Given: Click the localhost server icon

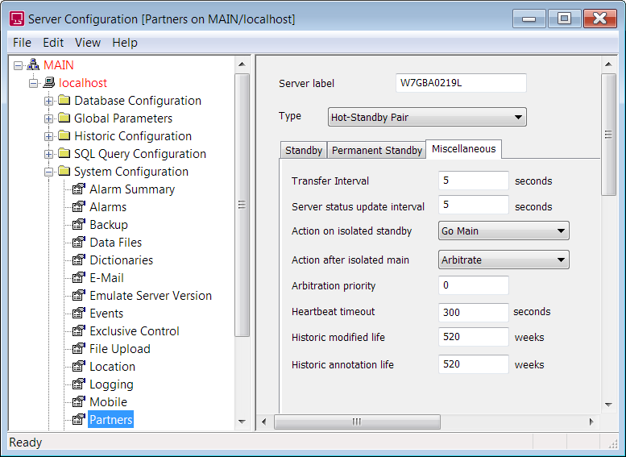Looking at the screenshot, I should (48, 83).
